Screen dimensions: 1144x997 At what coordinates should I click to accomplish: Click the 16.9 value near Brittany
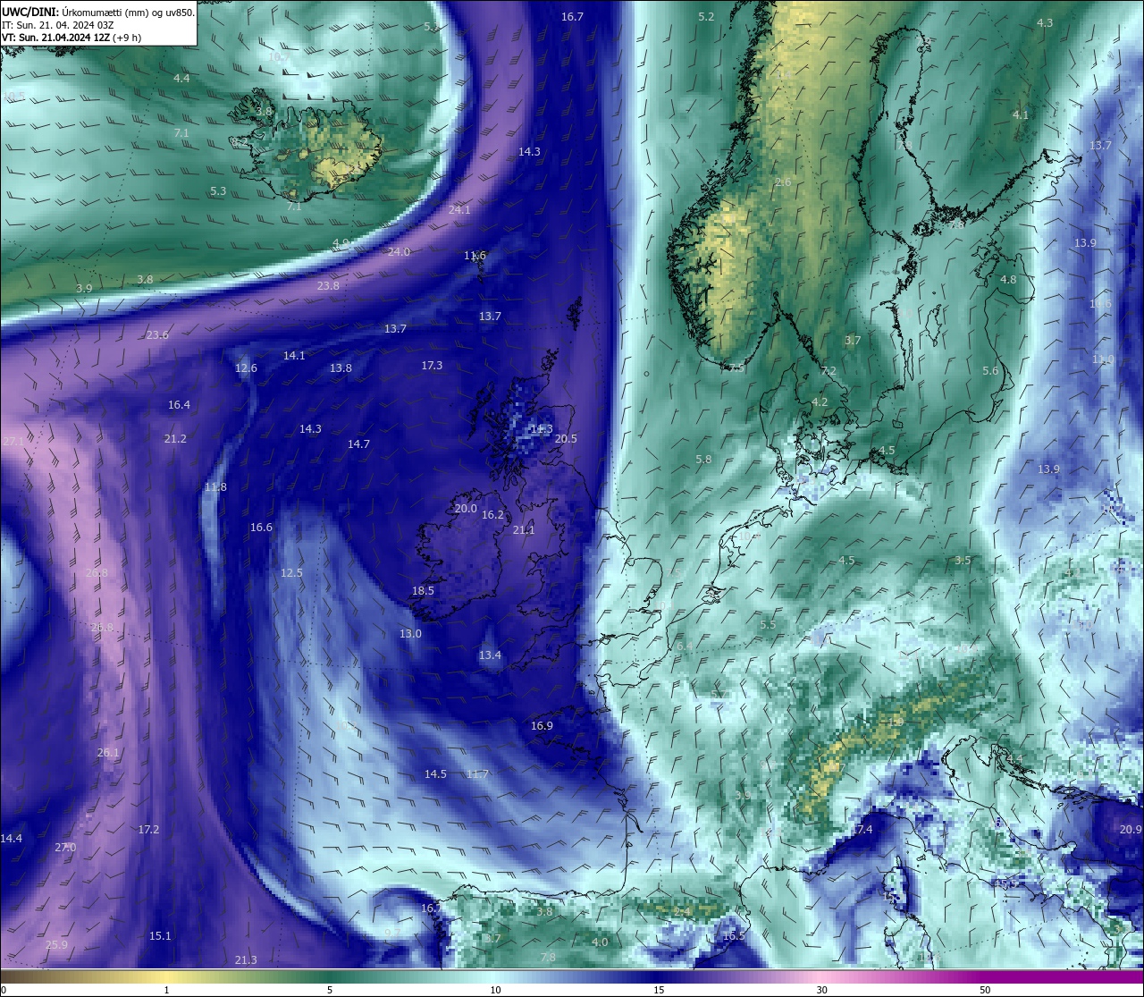point(542,726)
